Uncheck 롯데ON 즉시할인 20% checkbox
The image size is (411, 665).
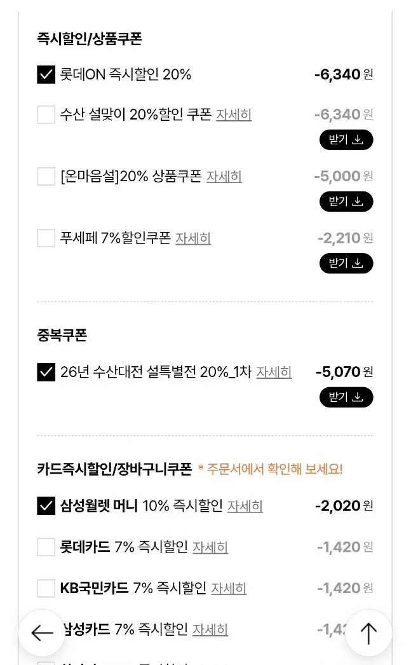coord(46,74)
